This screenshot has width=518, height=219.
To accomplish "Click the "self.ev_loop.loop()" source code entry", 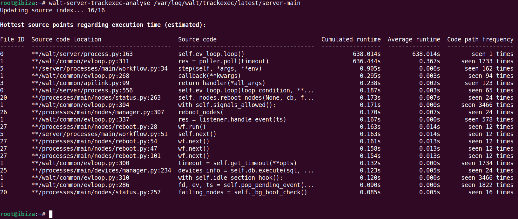I will click(x=211, y=54).
